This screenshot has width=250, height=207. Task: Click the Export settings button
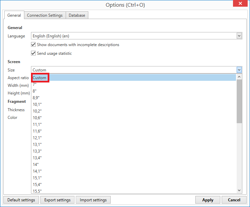tap(57, 200)
